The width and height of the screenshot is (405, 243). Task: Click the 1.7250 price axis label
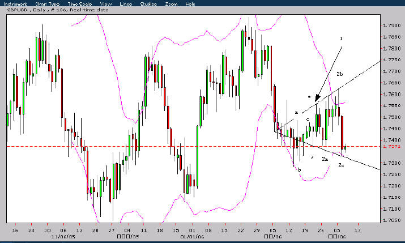pyautogui.click(x=392, y=174)
